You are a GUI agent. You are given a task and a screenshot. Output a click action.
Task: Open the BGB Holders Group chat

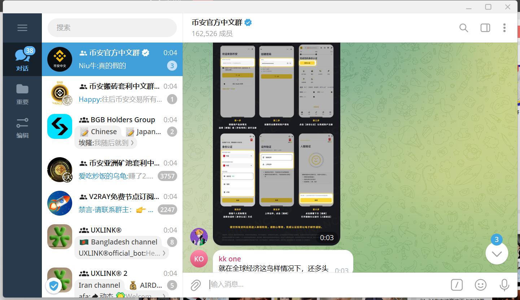[x=112, y=131]
